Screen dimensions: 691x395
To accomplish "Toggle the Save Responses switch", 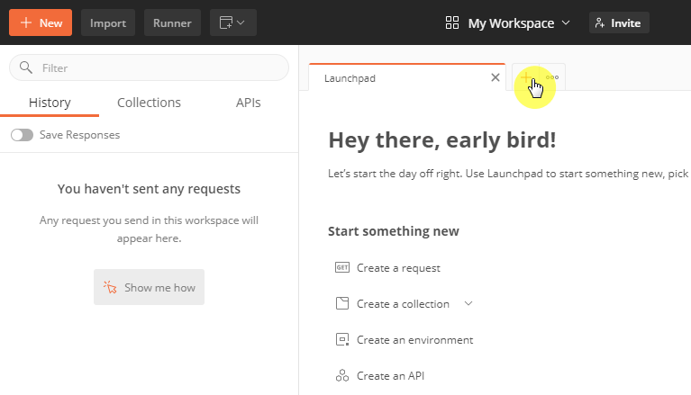I will 22,135.
